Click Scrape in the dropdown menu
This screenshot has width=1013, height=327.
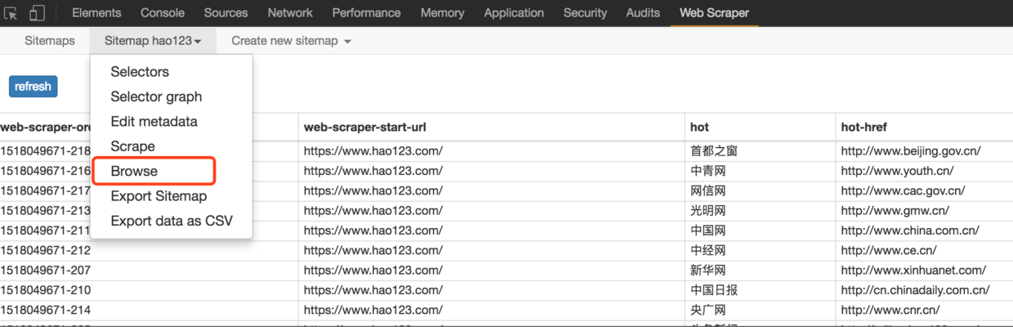[x=132, y=146]
